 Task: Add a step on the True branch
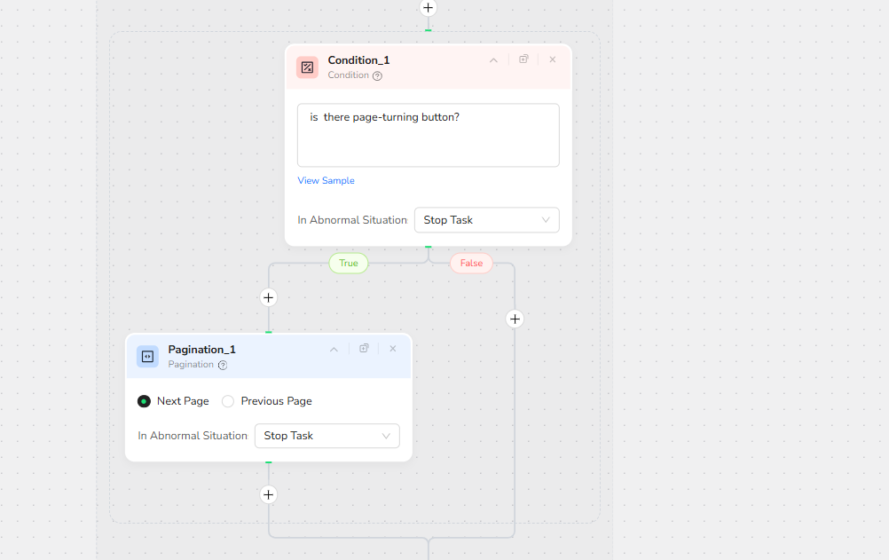269,297
